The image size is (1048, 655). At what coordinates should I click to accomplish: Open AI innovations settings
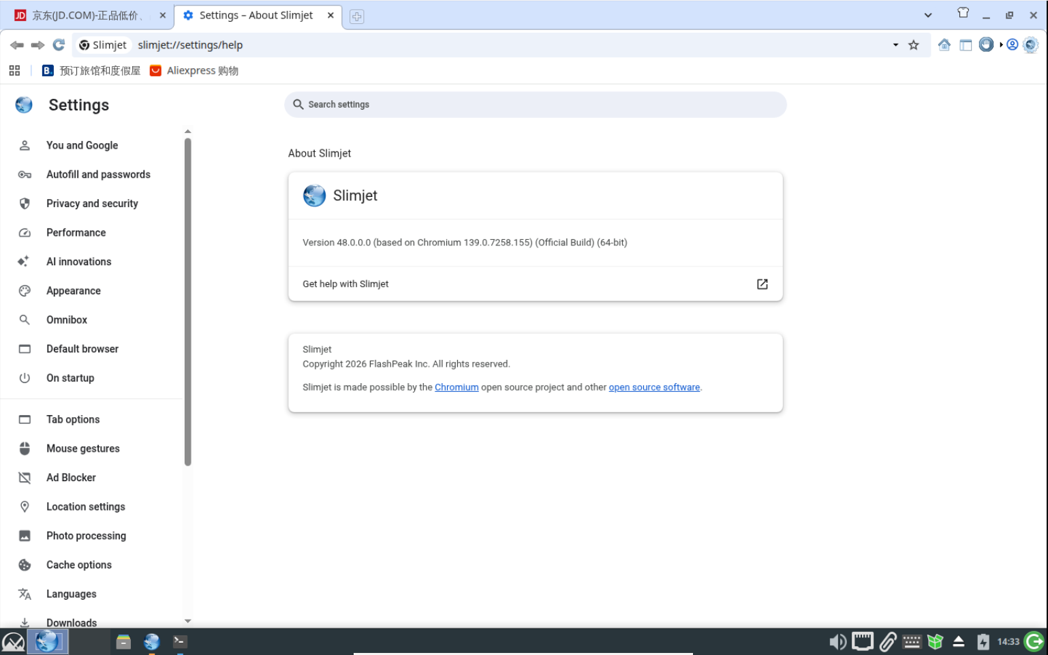pyautogui.click(x=78, y=262)
